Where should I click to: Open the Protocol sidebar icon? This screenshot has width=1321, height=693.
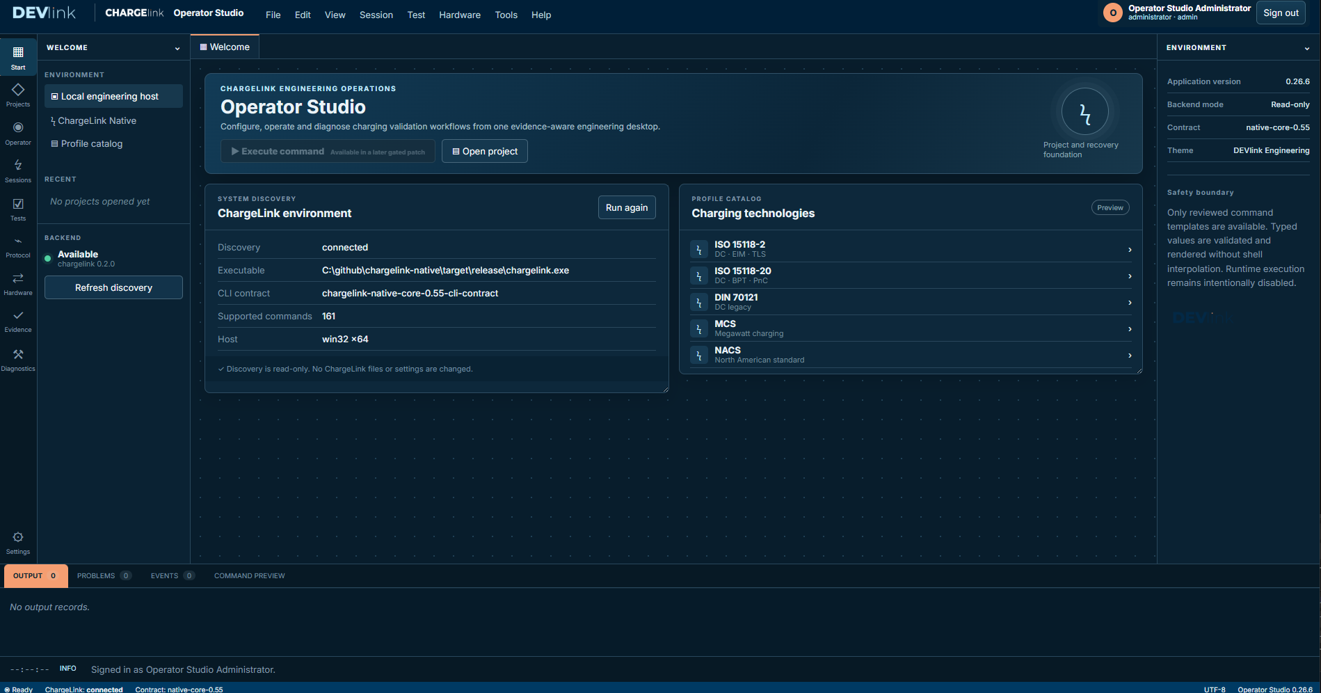click(18, 246)
